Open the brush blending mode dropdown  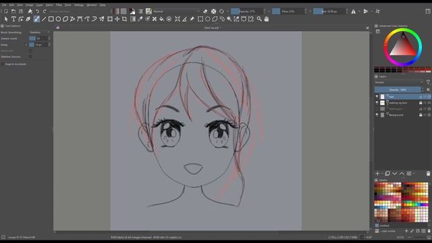(176, 11)
